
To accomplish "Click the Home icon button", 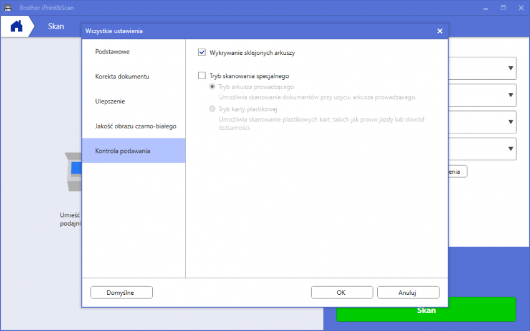I will pyautogui.click(x=16, y=27).
